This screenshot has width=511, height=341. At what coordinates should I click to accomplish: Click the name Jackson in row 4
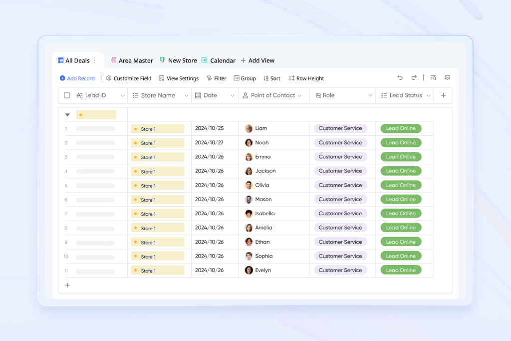[265, 171]
